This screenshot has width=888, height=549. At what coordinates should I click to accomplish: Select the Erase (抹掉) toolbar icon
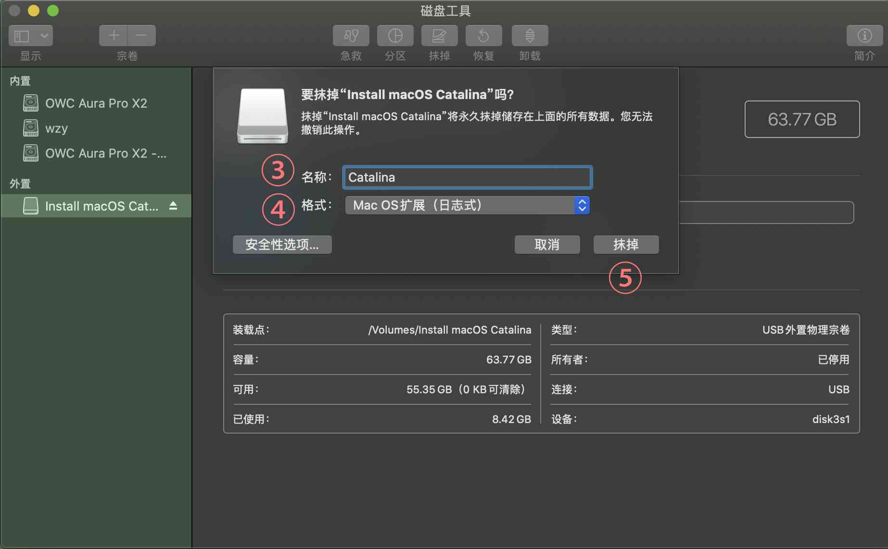[440, 36]
